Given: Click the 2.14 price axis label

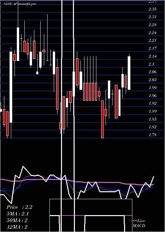Looking at the screenshot, I should (152, 57).
